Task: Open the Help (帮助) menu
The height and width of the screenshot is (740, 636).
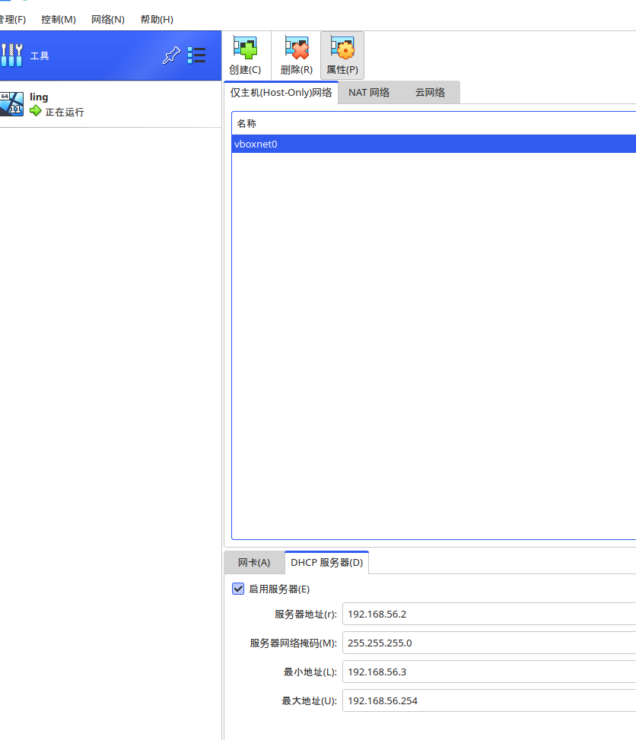Action: click(157, 19)
